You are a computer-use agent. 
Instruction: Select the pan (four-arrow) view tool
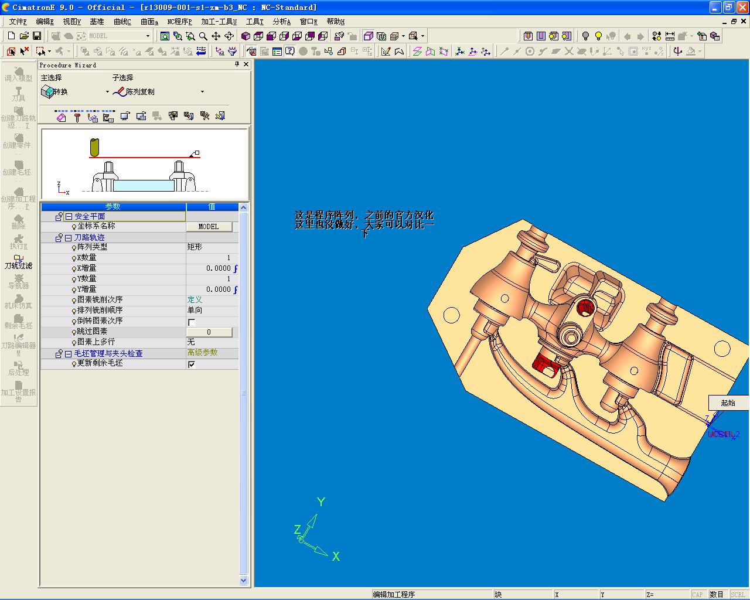216,36
